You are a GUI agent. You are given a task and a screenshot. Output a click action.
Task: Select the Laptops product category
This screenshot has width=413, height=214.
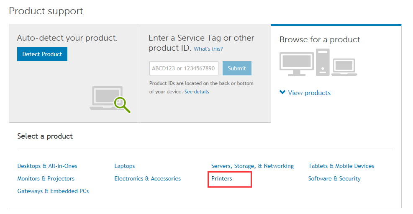point(125,166)
